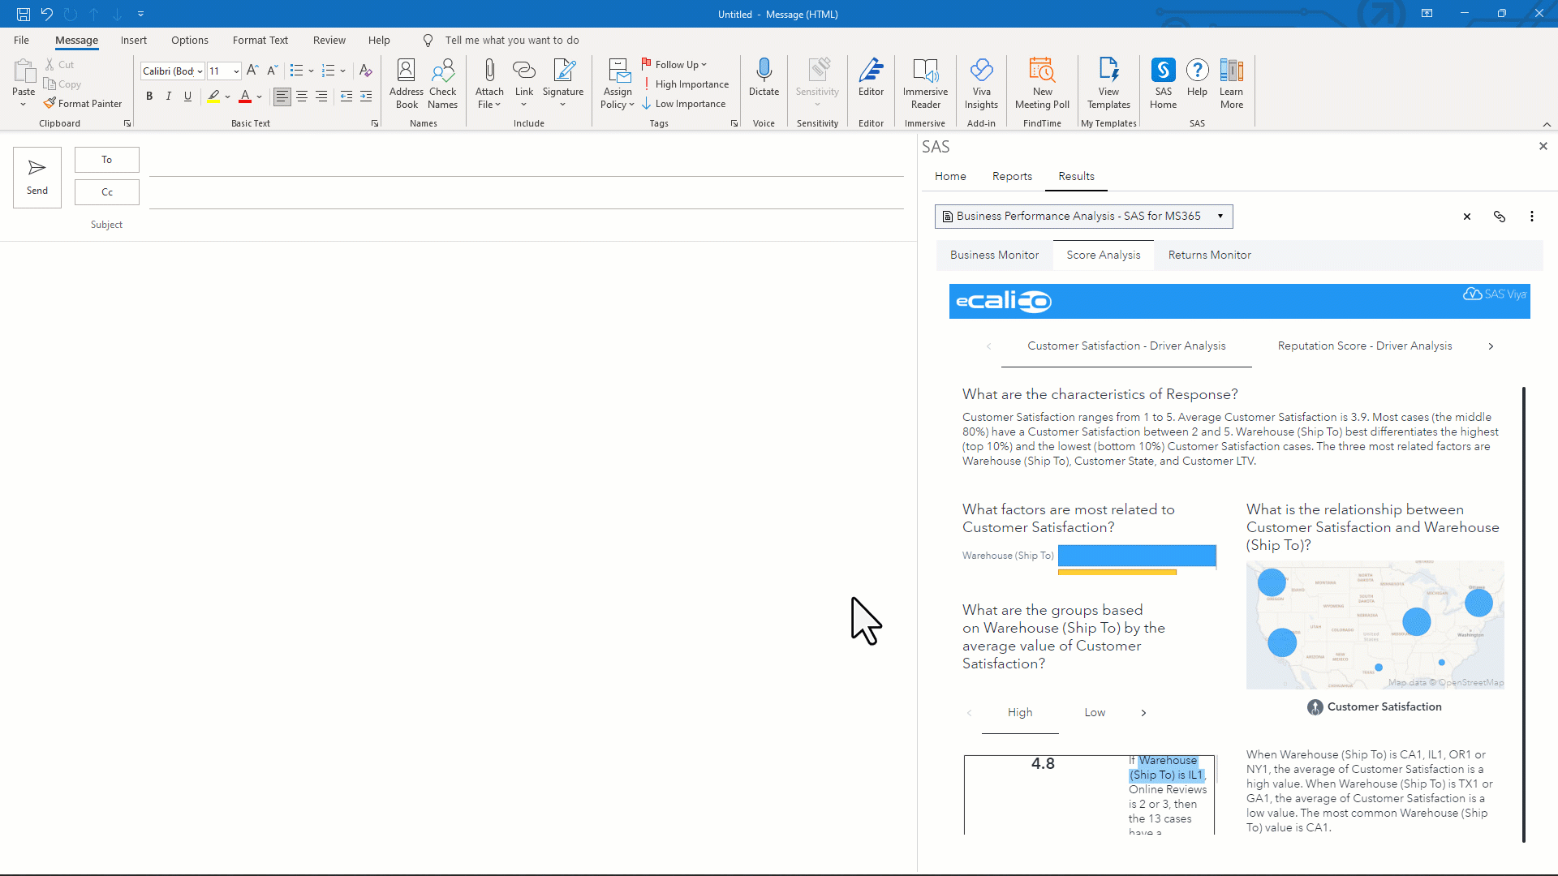This screenshot has height=876, width=1558.
Task: Increase font size with Grow Font icon
Action: click(x=252, y=71)
